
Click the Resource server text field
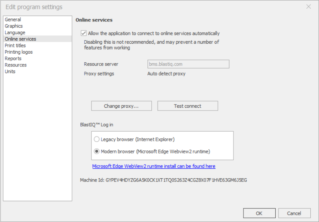pos(188,64)
